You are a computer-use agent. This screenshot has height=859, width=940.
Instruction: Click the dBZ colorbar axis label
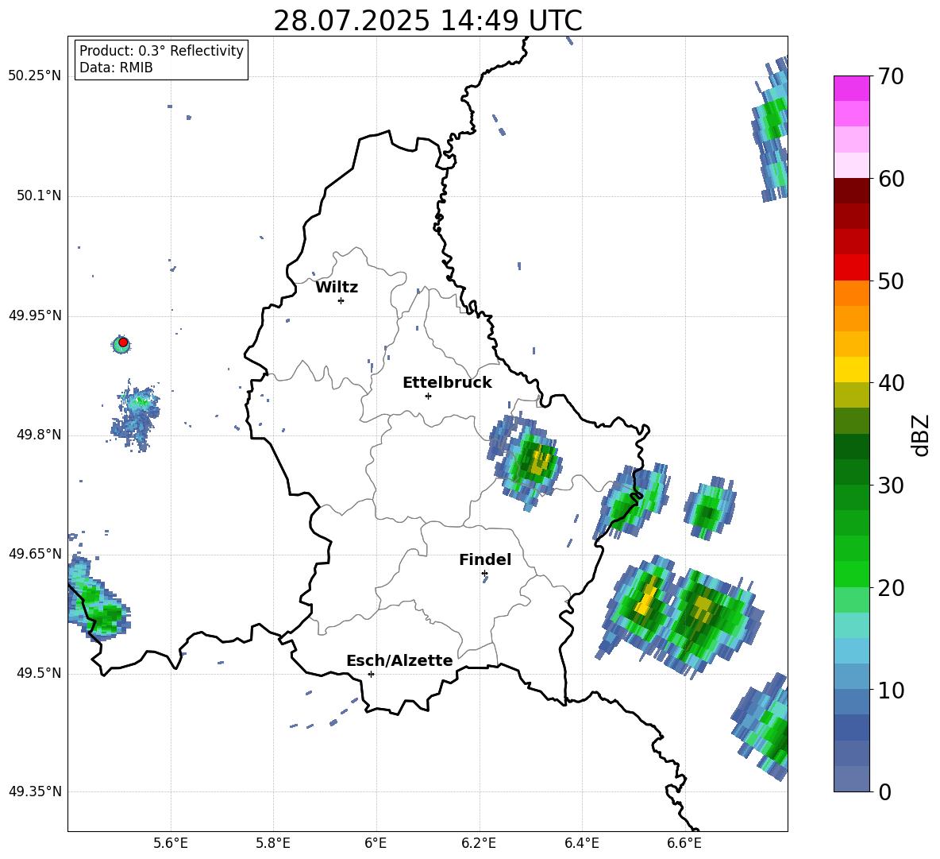pyautogui.click(x=922, y=435)
